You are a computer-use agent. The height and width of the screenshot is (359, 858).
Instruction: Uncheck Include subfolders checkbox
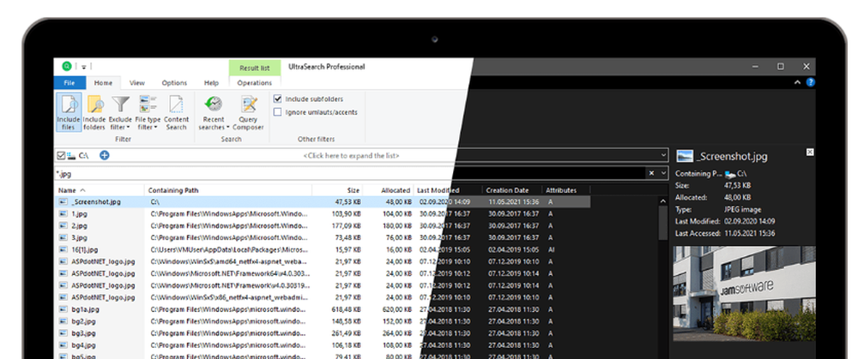277,99
